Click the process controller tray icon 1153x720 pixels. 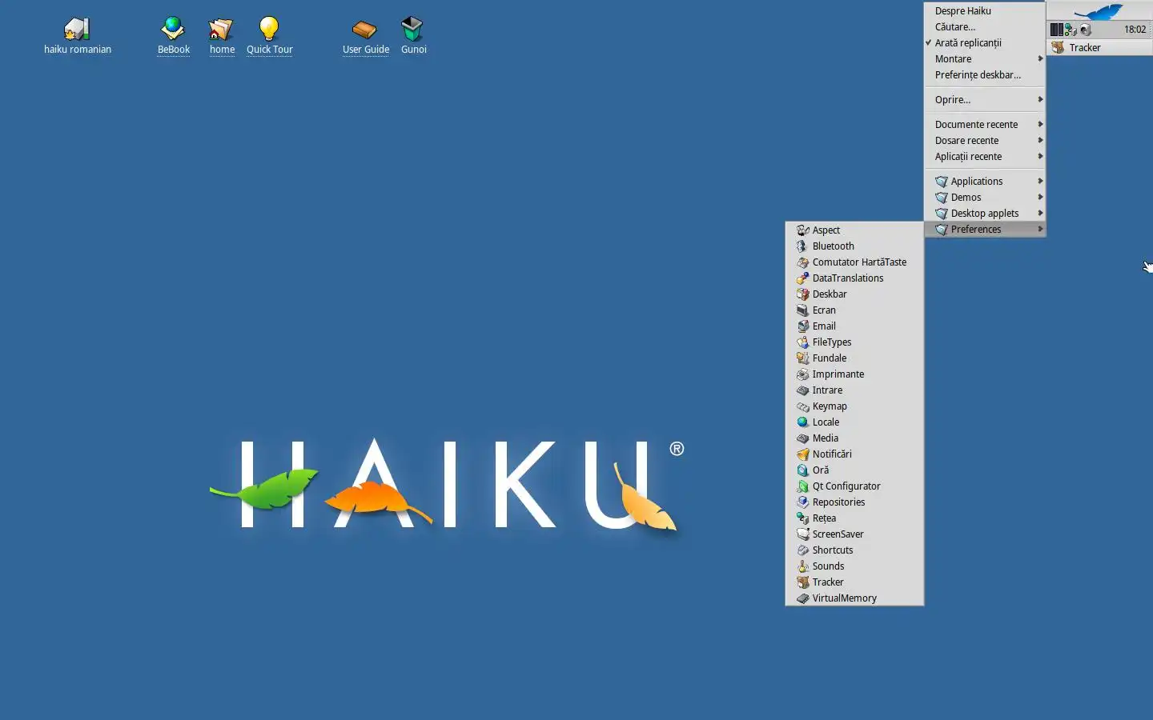[1056, 30]
